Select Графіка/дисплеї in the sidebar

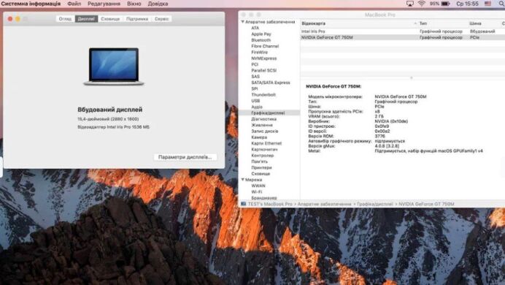point(268,113)
